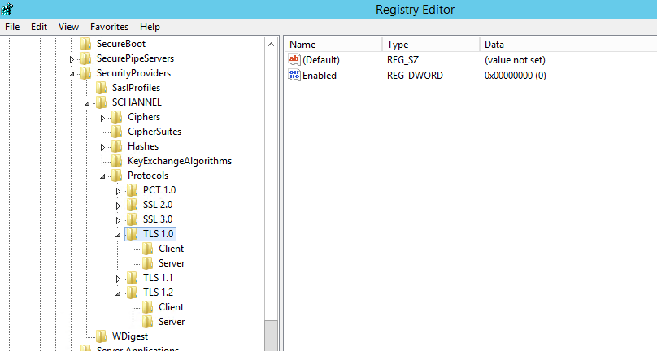Select the Client key label under TLS 1.0
The height and width of the screenshot is (351, 657).
[171, 249]
